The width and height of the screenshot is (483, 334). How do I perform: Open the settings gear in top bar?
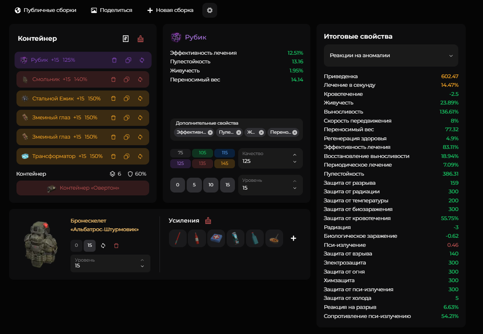(210, 10)
